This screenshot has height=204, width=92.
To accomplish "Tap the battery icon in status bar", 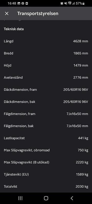I will [83, 4].
